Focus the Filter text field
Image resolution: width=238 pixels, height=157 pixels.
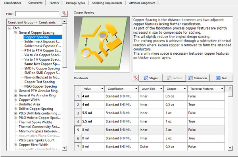(37, 13)
